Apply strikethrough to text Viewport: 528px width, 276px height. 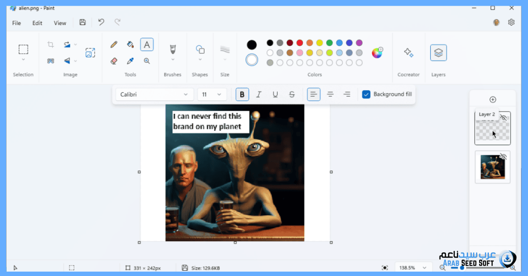click(x=292, y=94)
